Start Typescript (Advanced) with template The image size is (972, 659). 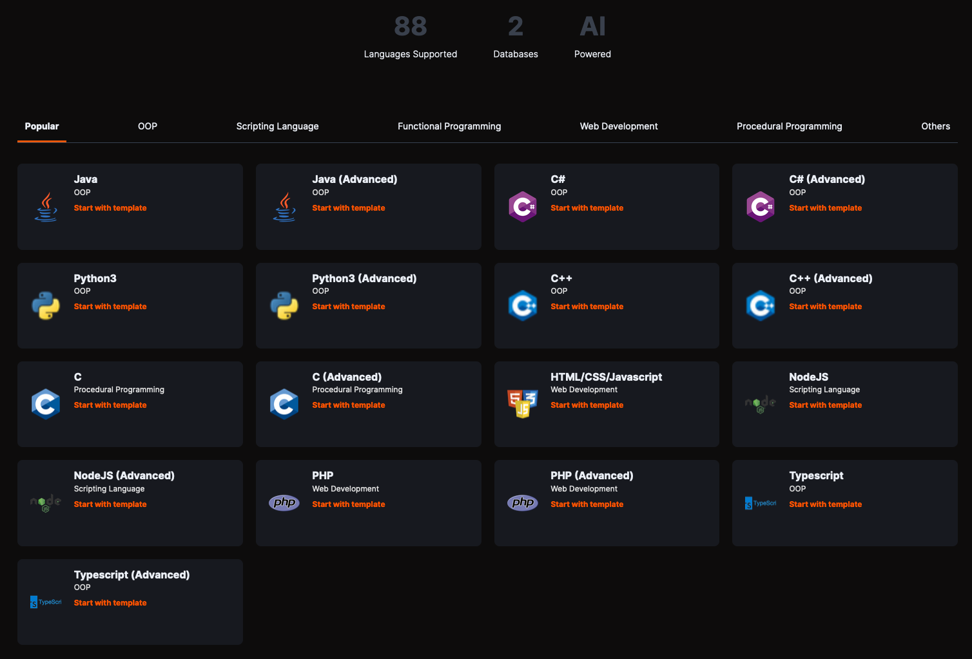(110, 603)
